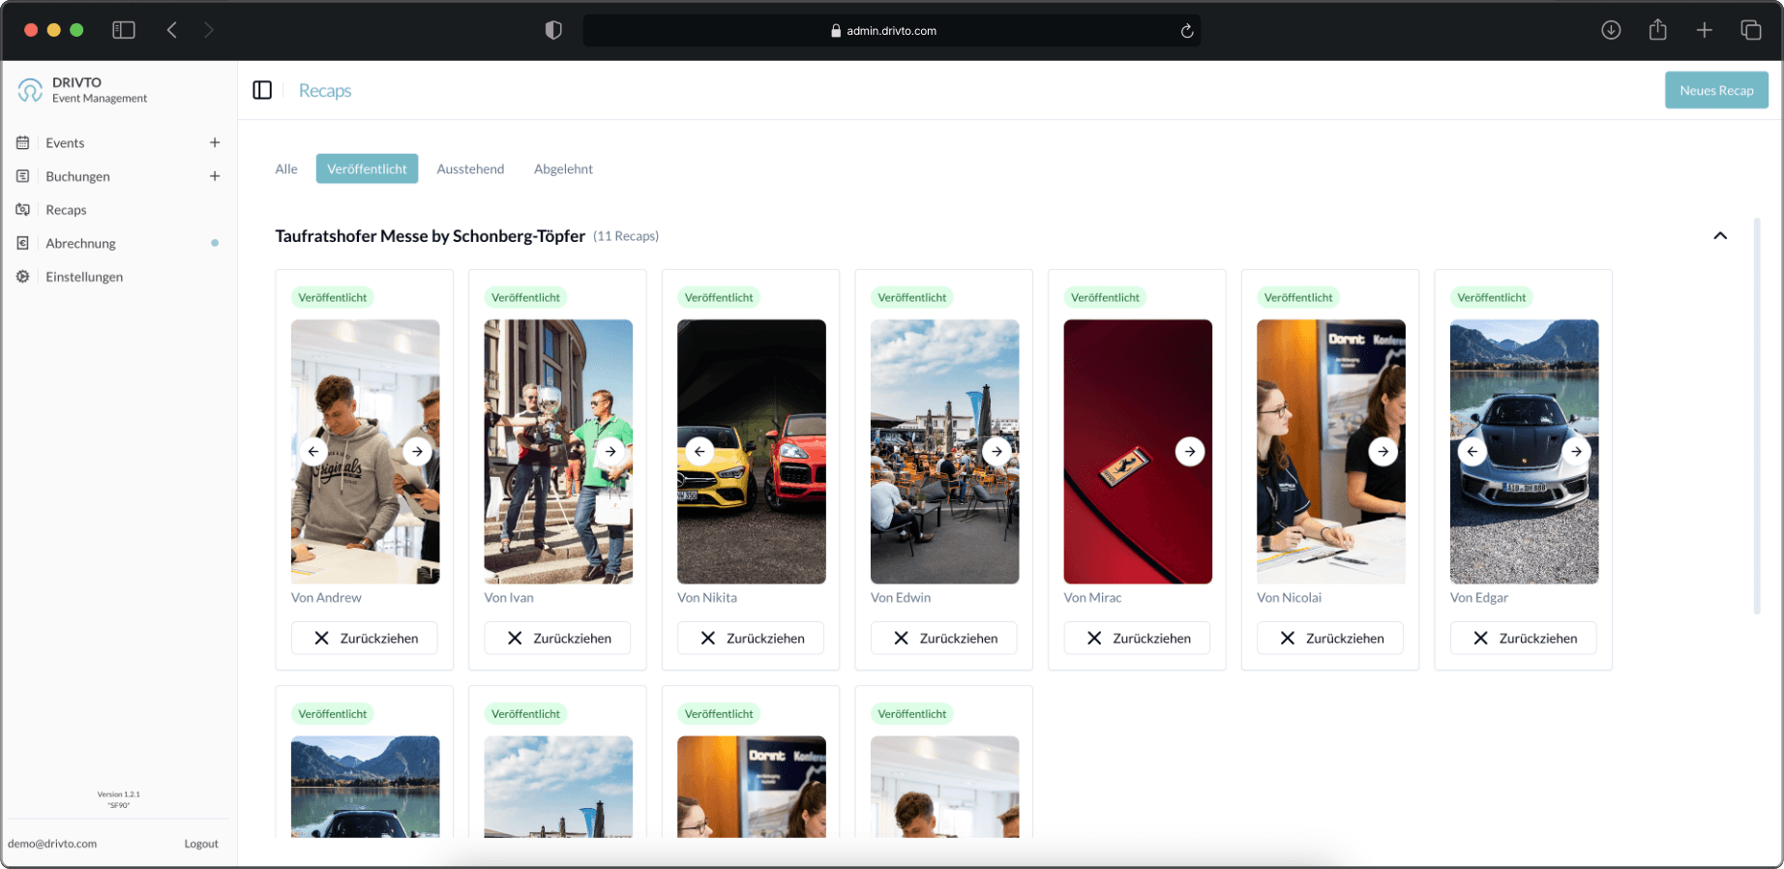Show next image in Ivan's recap
Viewport: 1784px width, 869px height.
coord(610,451)
